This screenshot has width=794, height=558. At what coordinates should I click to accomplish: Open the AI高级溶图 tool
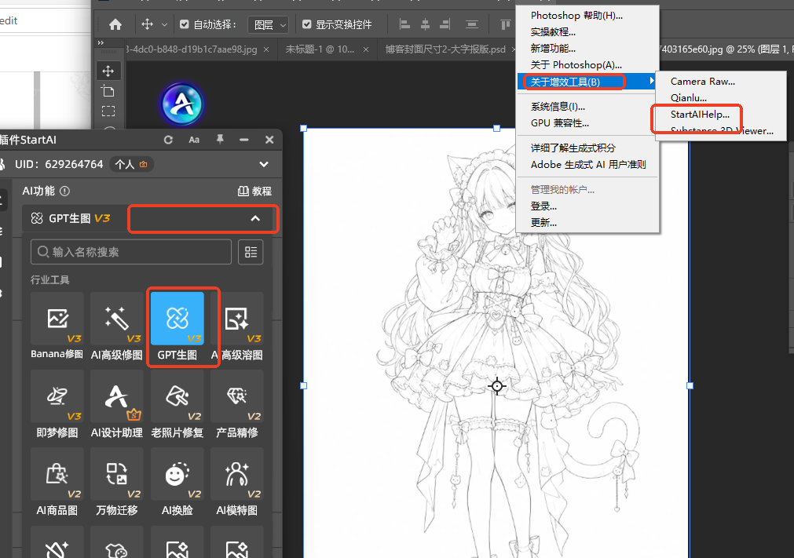tap(237, 326)
